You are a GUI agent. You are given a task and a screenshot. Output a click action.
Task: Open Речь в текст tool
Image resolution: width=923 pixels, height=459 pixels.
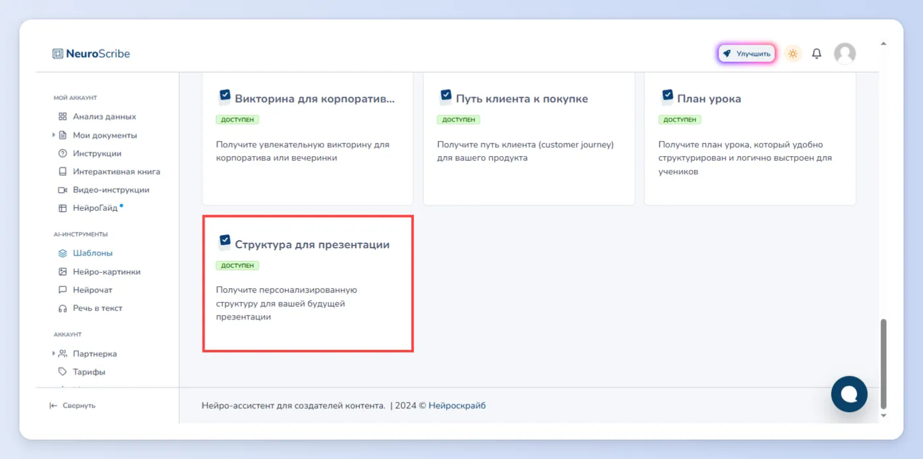[98, 308]
